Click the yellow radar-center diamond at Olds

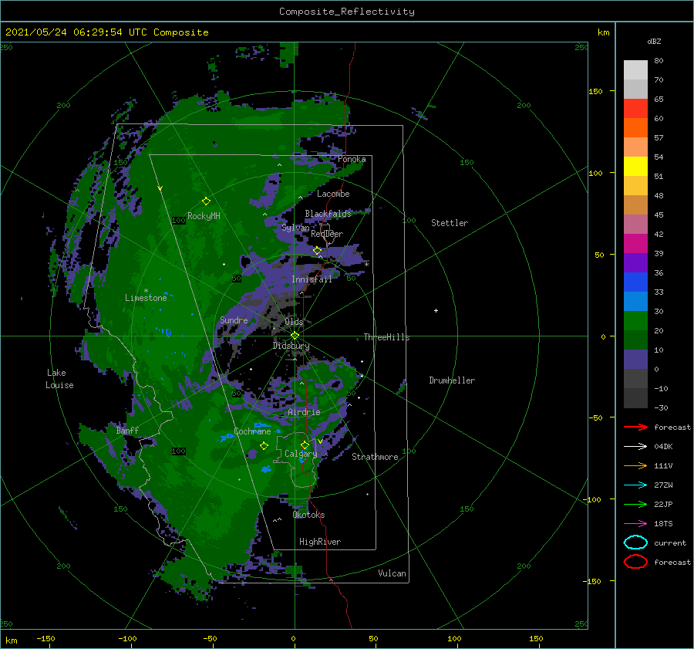click(x=295, y=336)
